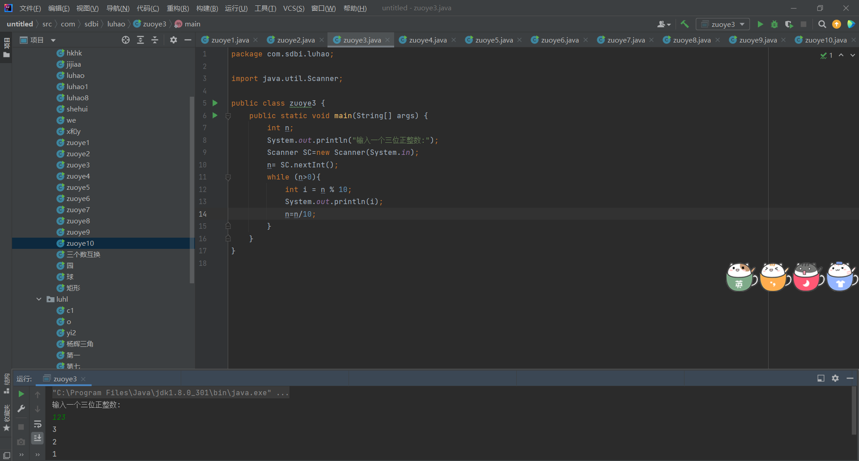859x461 pixels.
Task: Toggle soft-wrap in run console
Action: tap(38, 424)
